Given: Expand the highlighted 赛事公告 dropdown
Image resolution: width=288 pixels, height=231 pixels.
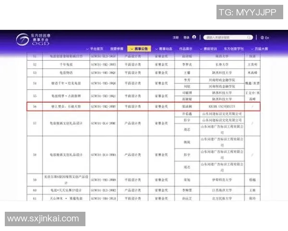Looking at the screenshot, I should pos(139,49).
